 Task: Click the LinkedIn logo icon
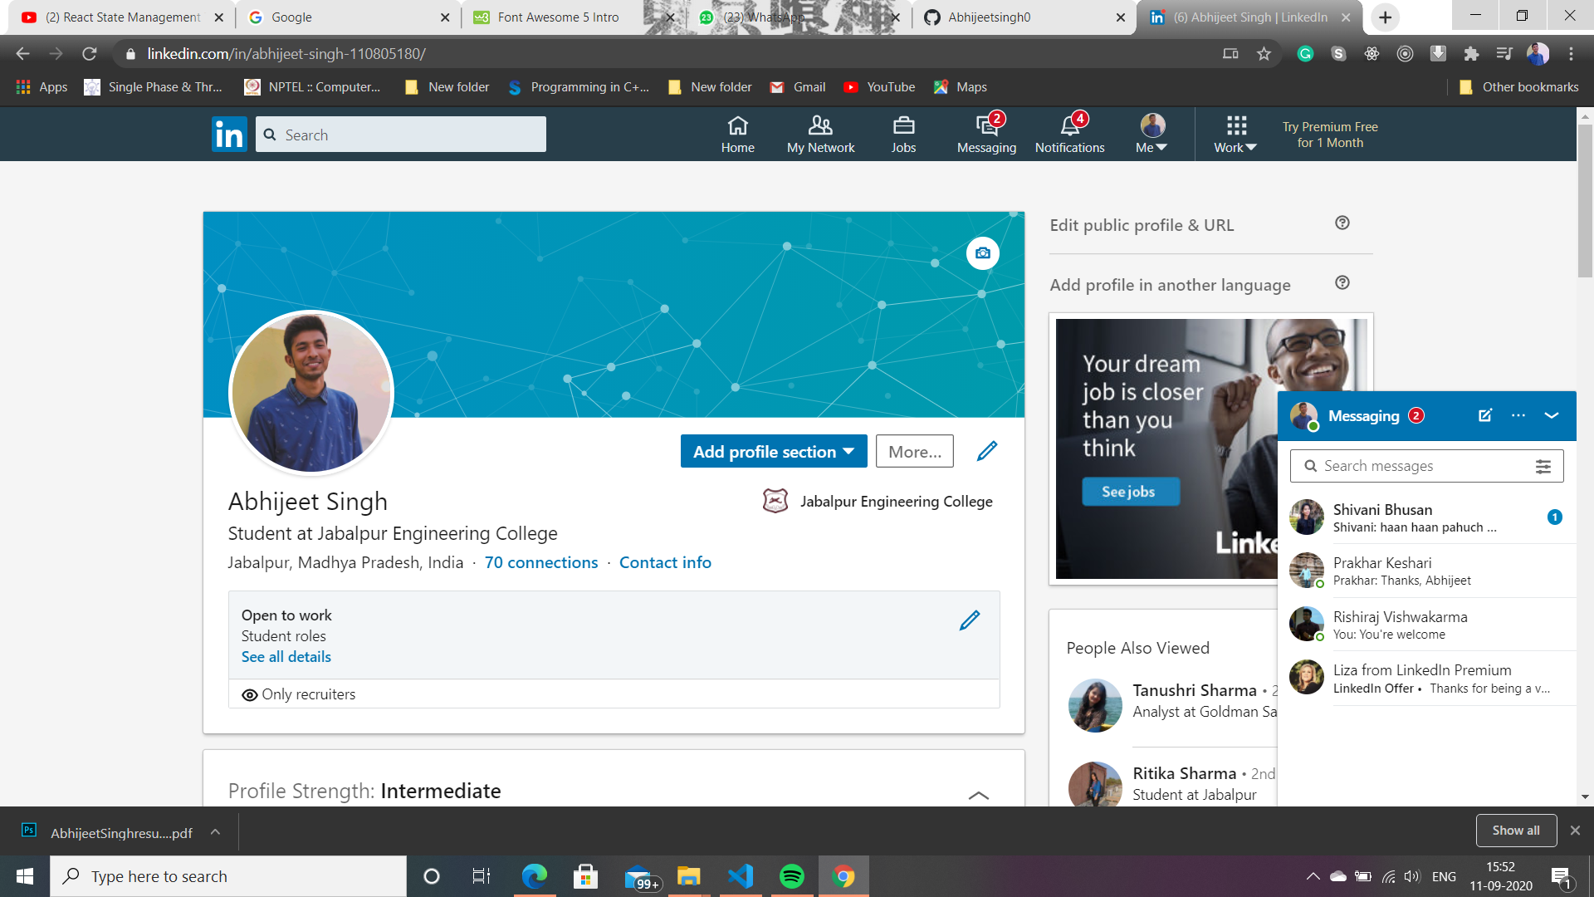[x=229, y=135]
